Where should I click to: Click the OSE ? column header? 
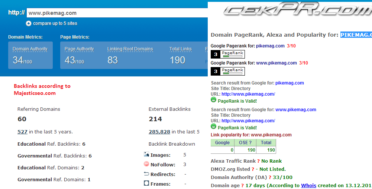click(245, 143)
